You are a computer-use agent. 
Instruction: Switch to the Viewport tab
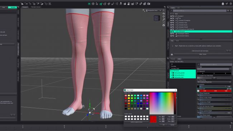(x=25, y=7)
